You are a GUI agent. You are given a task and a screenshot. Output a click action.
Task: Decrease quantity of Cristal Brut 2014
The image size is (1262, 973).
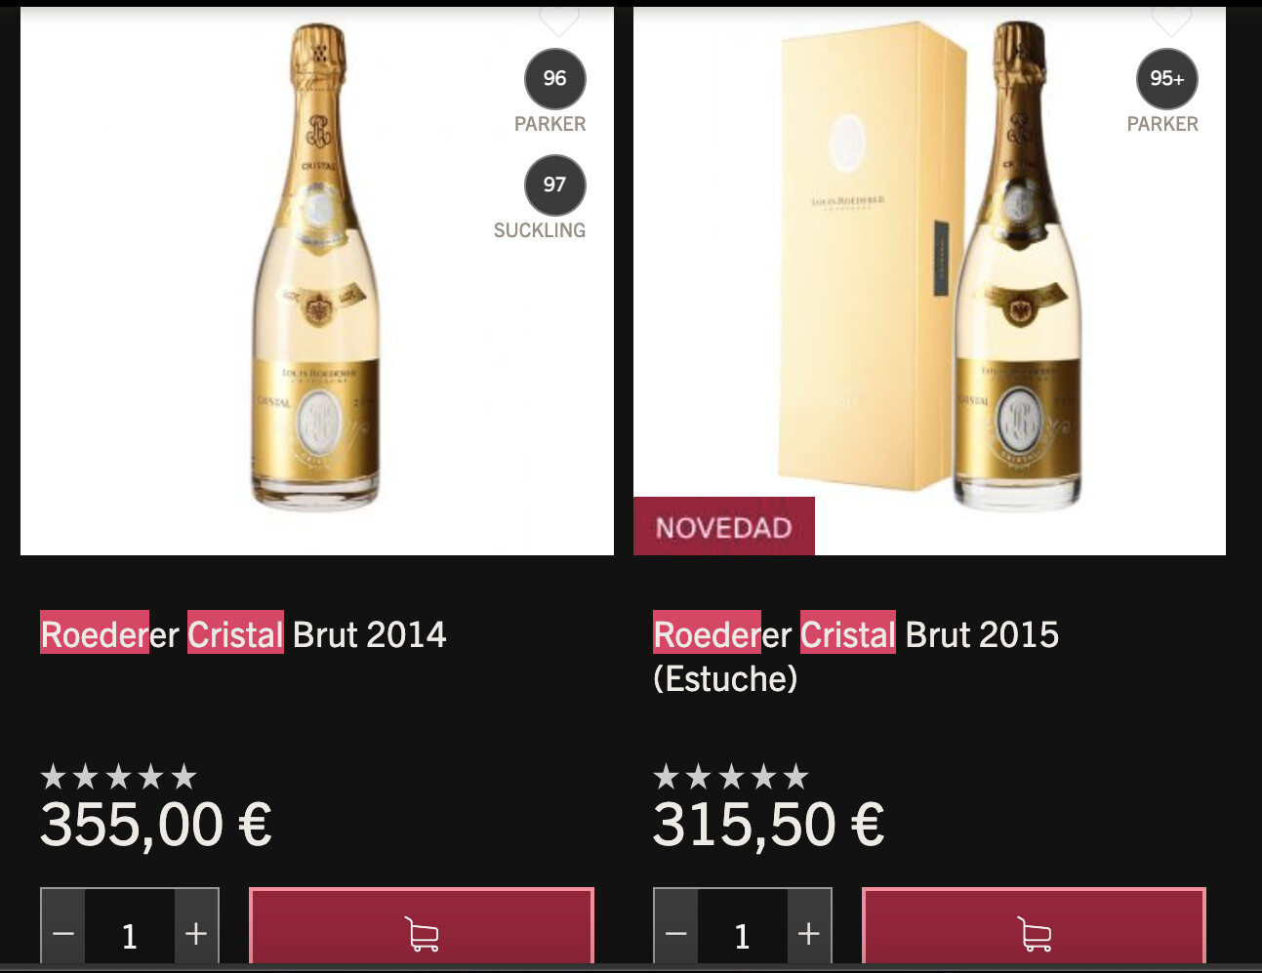coord(63,934)
